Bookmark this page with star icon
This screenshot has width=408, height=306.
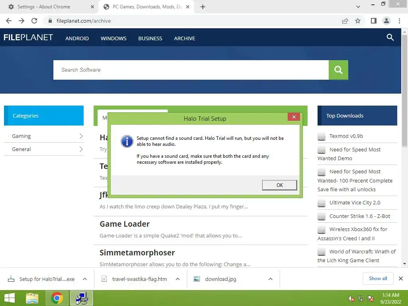[358, 21]
